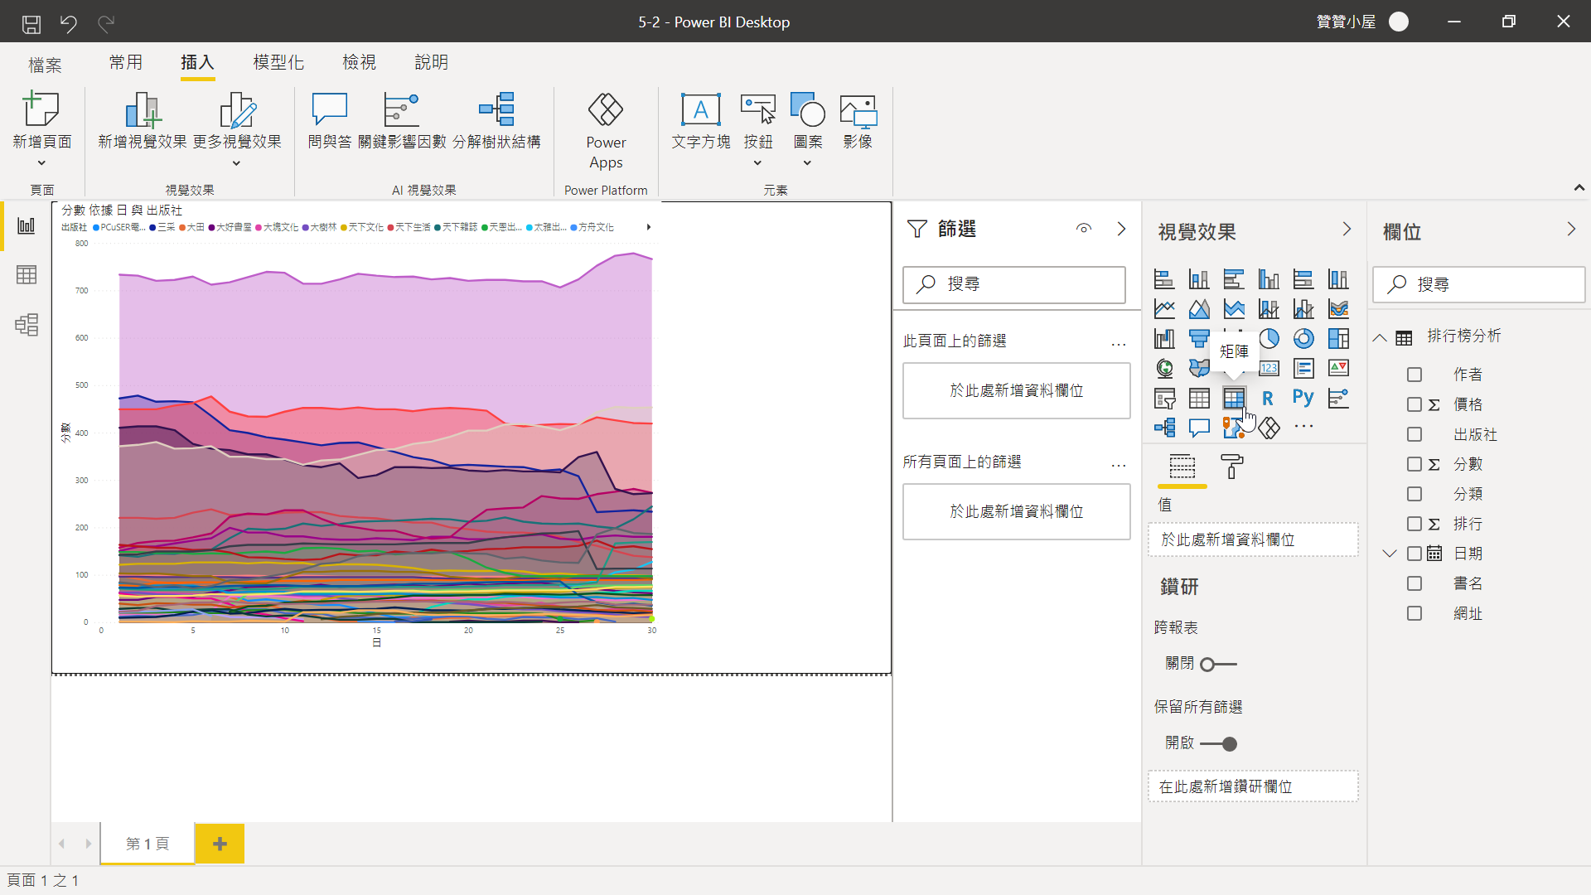Screen dimensions: 1591x895
Task: Select the waterfall chart visual
Action: (1164, 338)
